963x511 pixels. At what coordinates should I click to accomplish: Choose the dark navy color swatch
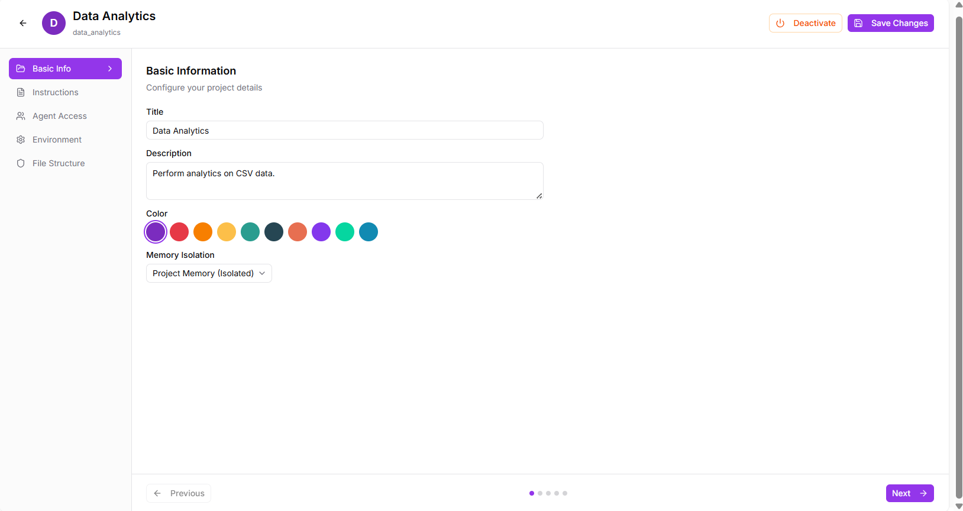[274, 232]
